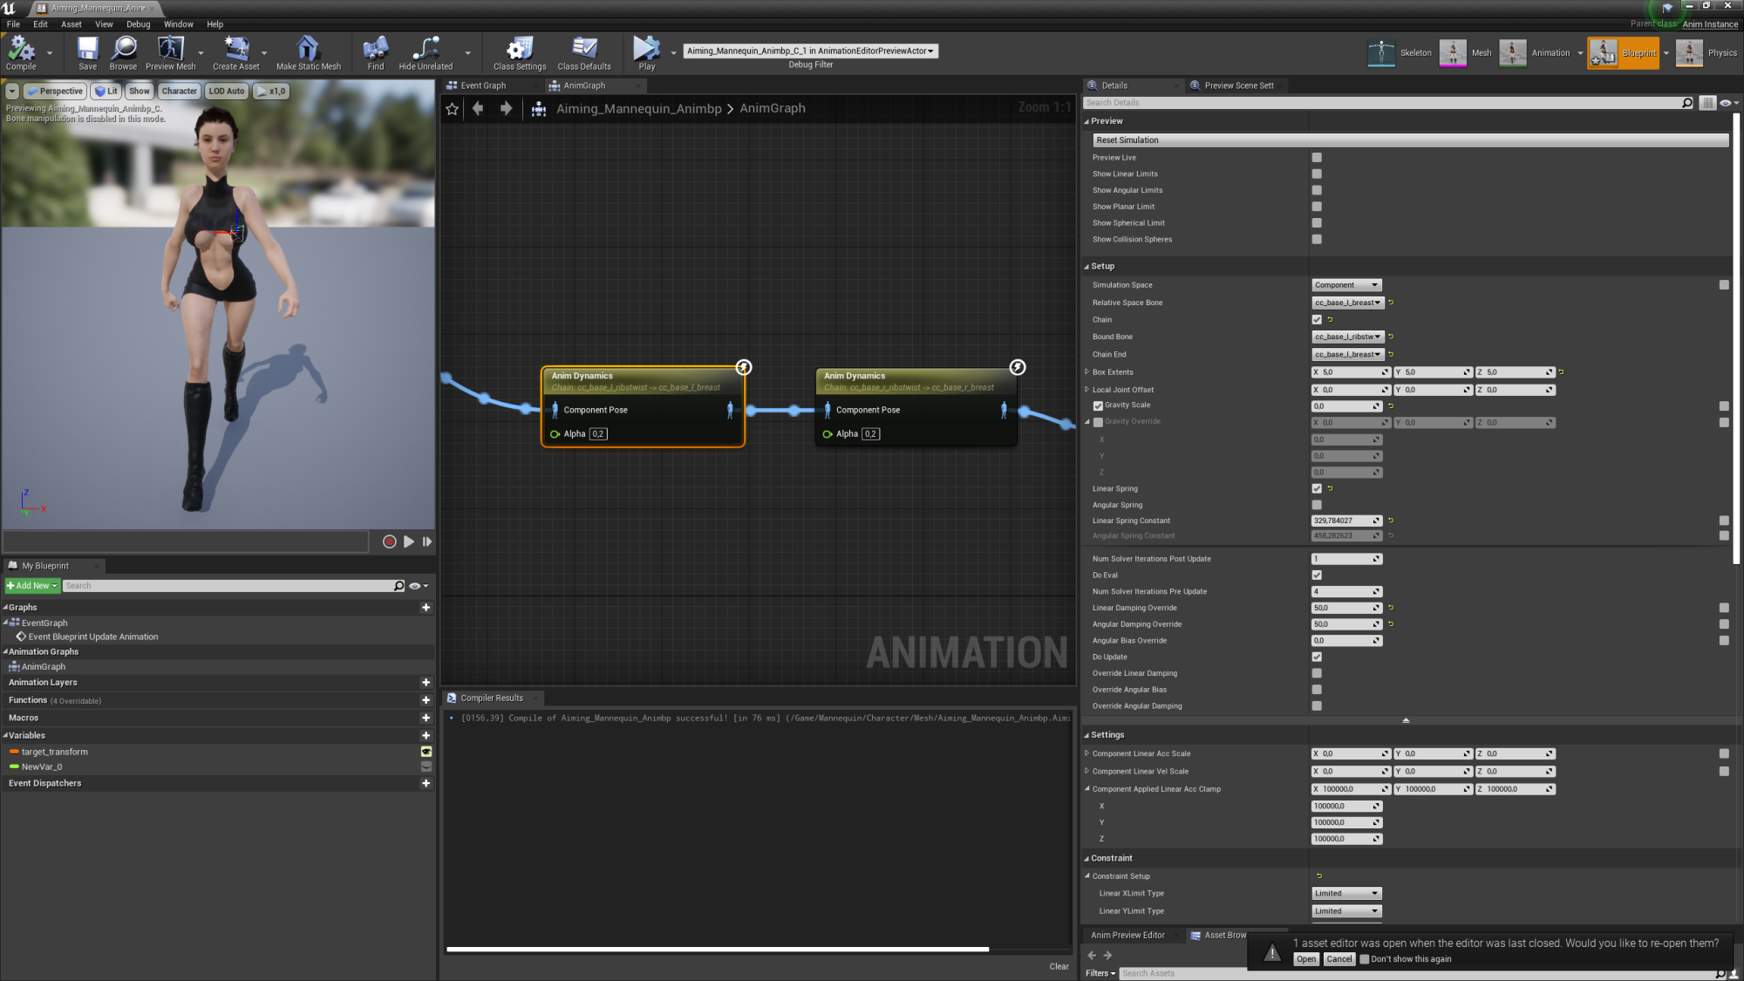Click record button in viewport timeline

(389, 542)
